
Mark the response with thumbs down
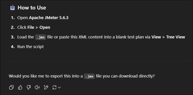click(x=29, y=87)
